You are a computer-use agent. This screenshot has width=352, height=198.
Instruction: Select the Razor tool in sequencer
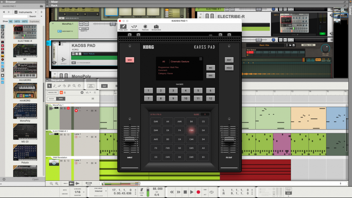(64, 86)
